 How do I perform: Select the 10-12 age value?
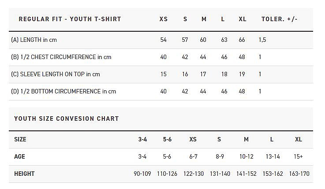pyautogui.click(x=246, y=157)
